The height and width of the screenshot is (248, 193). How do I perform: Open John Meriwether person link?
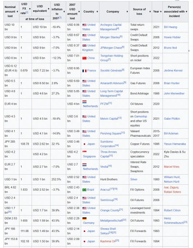pyautogui.click(x=174, y=93)
